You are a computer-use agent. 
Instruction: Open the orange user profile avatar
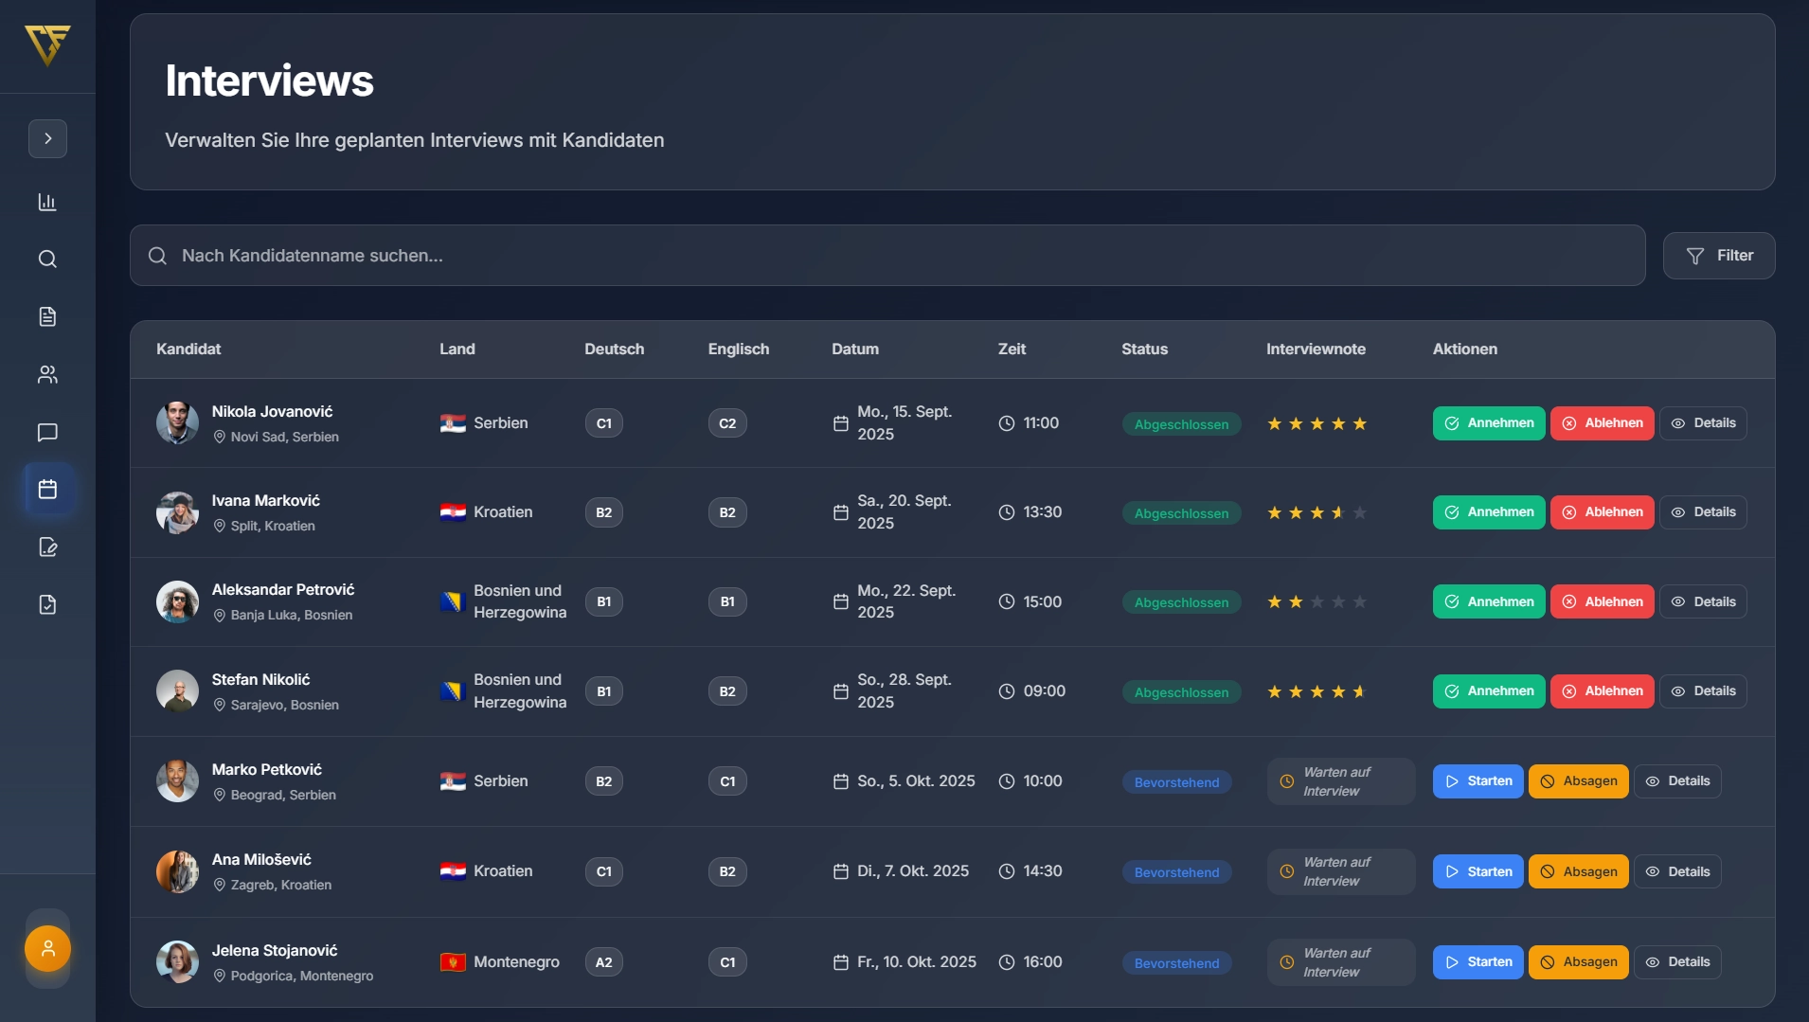click(47, 948)
